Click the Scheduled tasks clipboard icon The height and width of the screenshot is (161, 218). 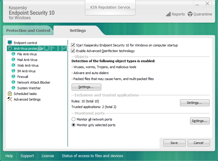coord(10,93)
